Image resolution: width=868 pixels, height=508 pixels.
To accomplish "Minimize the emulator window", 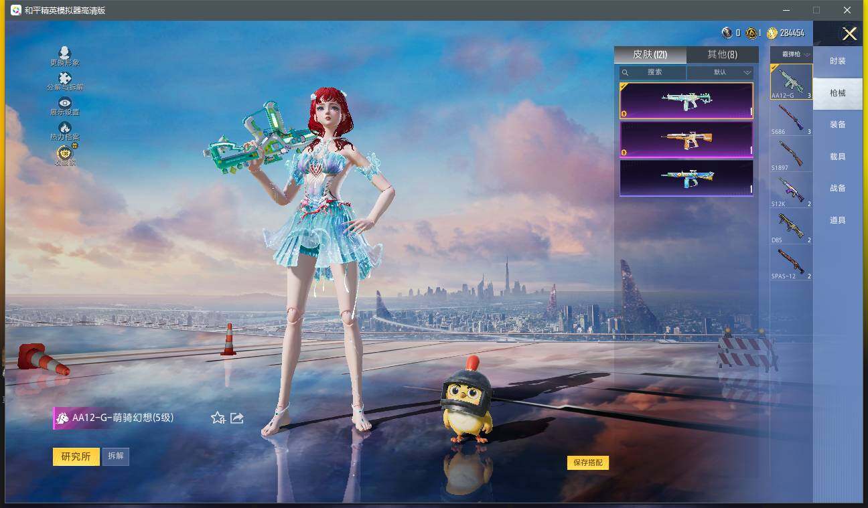I will (786, 10).
